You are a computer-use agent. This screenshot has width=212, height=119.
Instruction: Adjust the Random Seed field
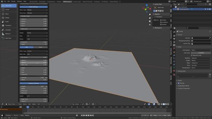pos(33,16)
